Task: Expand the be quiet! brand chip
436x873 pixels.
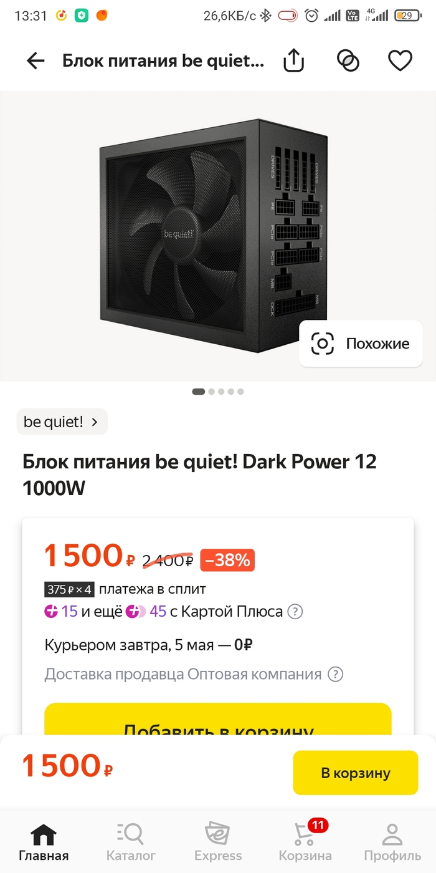Action: click(x=62, y=422)
